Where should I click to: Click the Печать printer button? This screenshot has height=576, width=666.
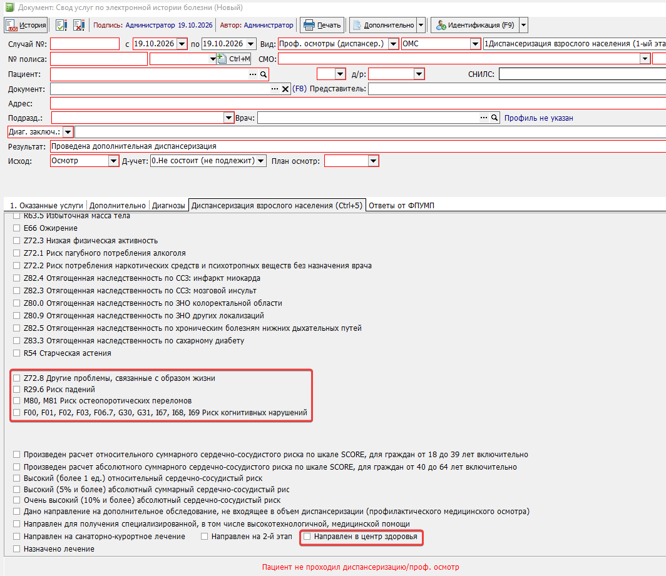click(x=322, y=25)
